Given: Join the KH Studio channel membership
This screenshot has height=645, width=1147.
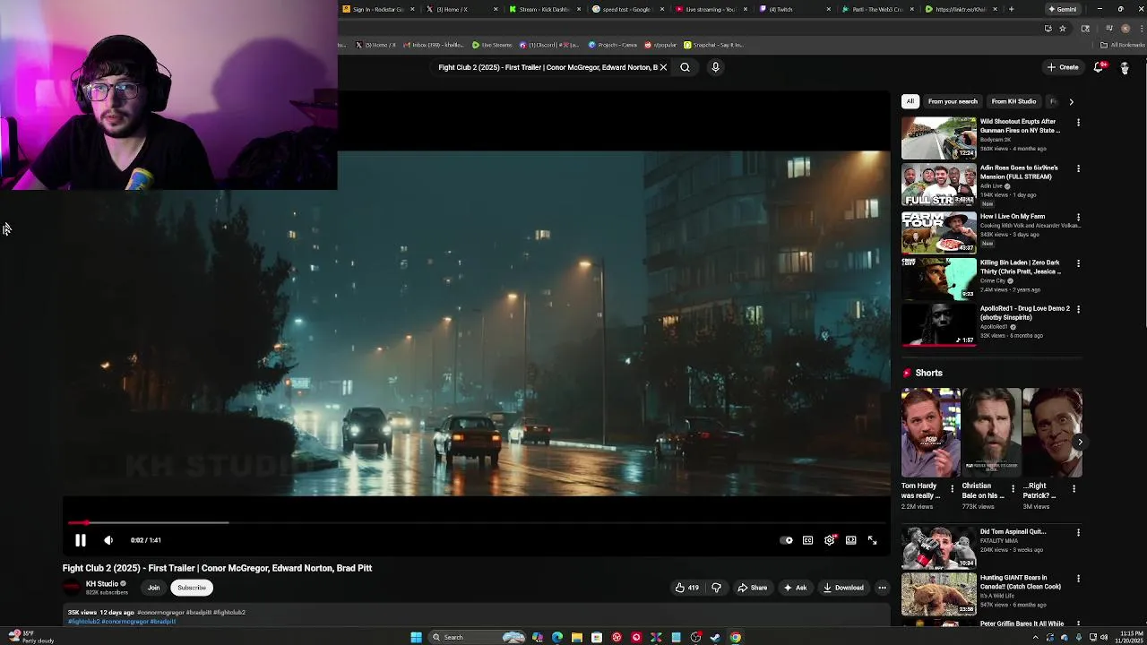Looking at the screenshot, I should [153, 588].
